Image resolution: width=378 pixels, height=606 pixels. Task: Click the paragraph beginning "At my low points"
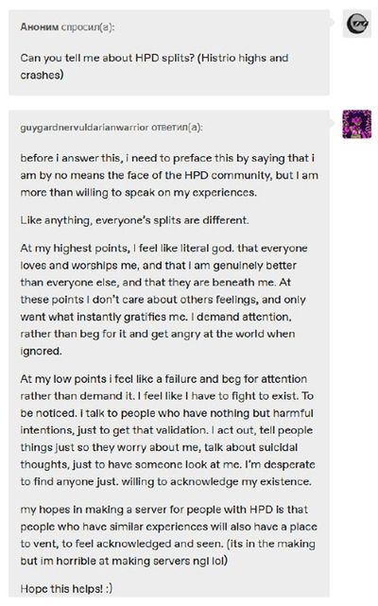pos(167,430)
